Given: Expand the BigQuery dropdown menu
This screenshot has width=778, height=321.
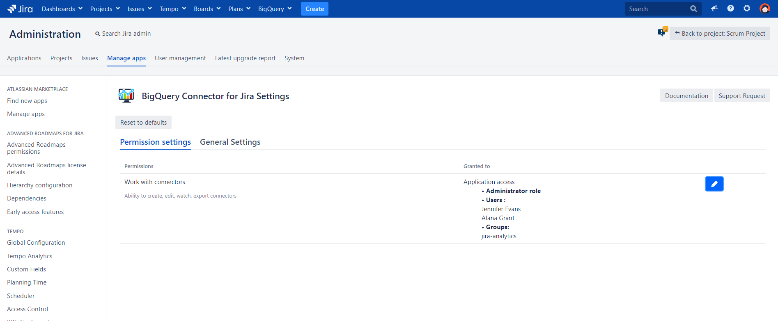Looking at the screenshot, I should point(275,9).
